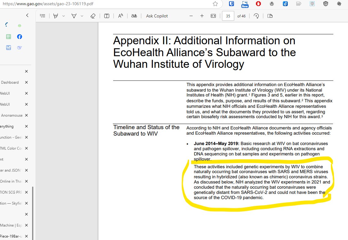Close the 'TML Color Co' tab
348x240 pixels.
click(x=26, y=148)
